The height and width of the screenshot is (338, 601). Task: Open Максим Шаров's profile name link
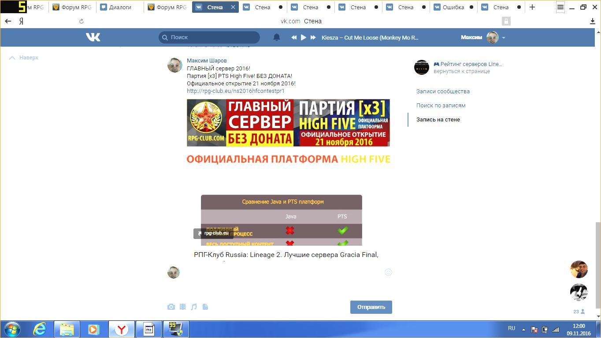tap(207, 61)
